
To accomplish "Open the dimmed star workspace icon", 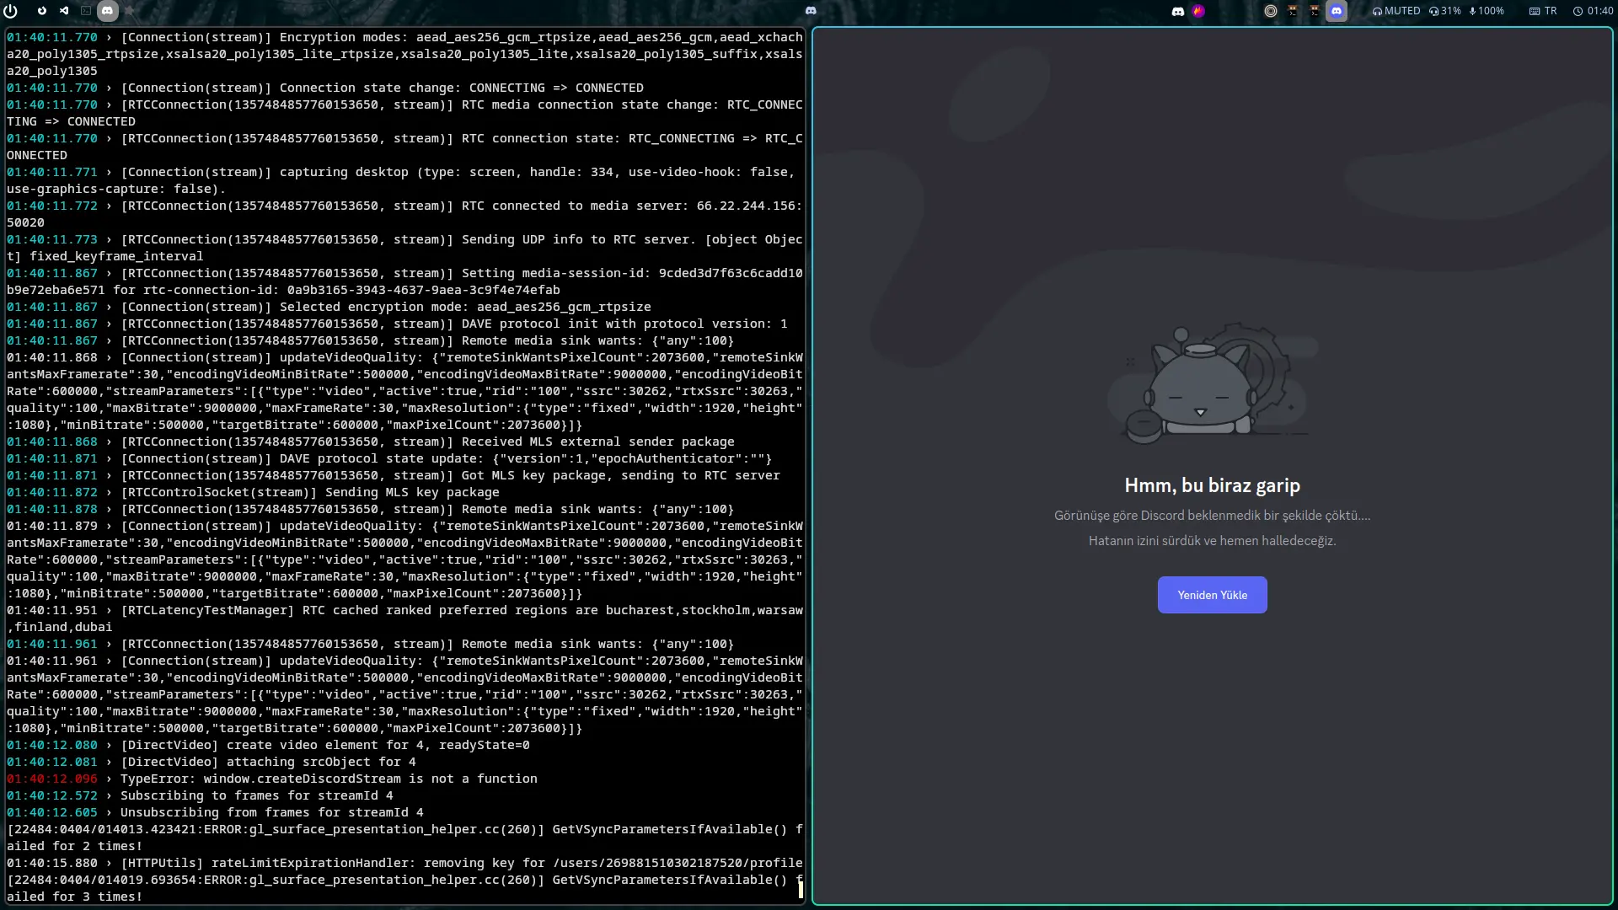I will [130, 11].
